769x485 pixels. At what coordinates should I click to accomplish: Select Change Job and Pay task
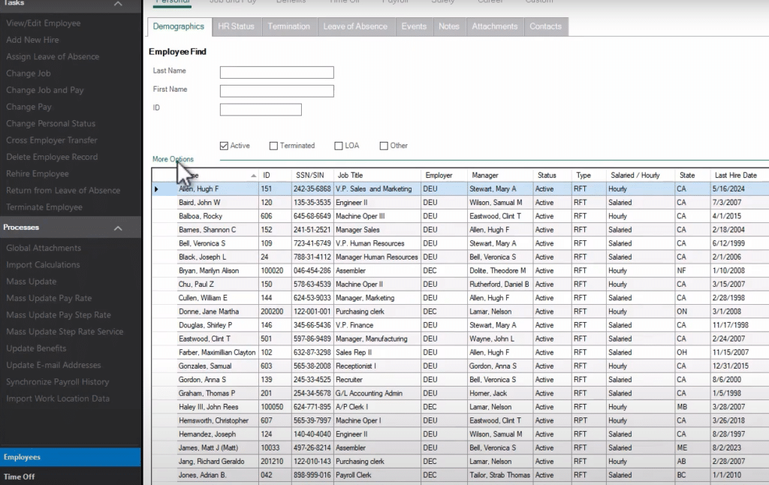click(45, 90)
